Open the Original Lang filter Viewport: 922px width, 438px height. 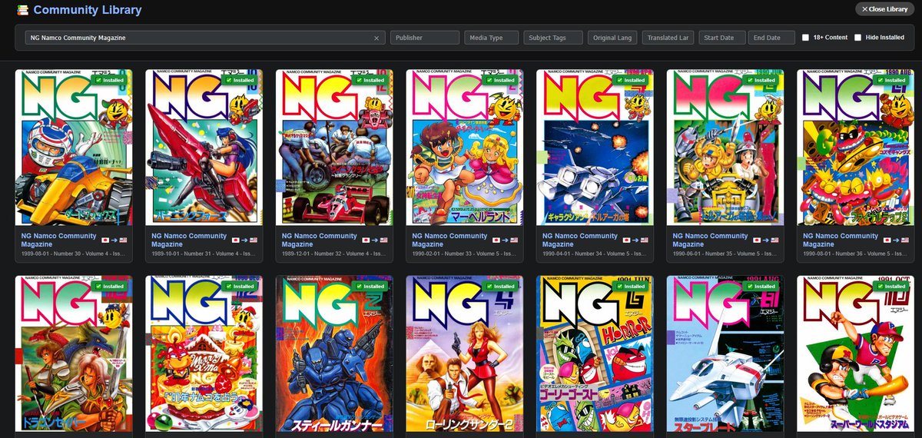pyautogui.click(x=613, y=37)
